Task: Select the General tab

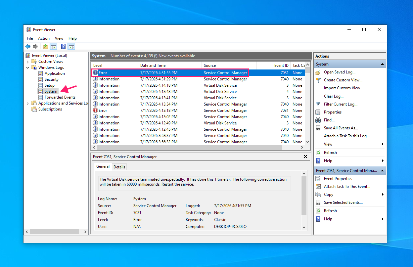Action: [x=103, y=166]
